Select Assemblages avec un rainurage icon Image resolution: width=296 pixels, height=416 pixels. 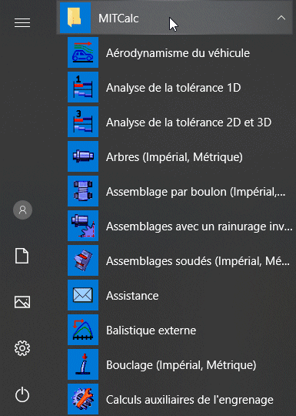point(83,226)
